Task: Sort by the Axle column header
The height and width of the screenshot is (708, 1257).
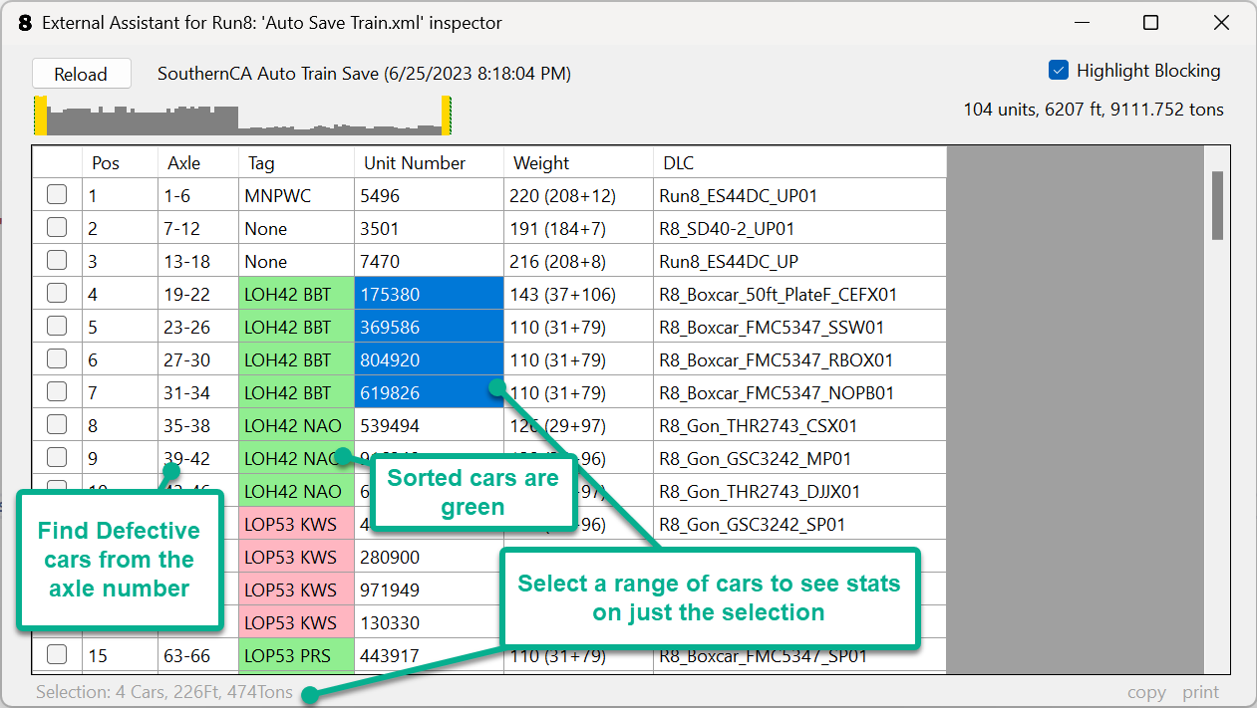Action: coord(183,163)
